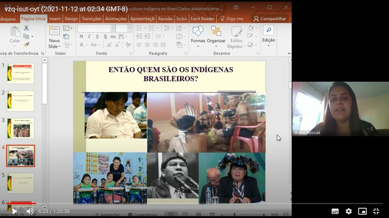Play the video
The width and height of the screenshot is (389, 218).
point(14,211)
